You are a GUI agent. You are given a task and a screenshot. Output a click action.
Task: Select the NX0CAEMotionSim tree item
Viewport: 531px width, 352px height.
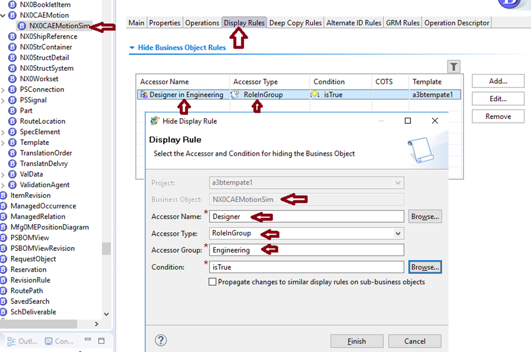coord(59,26)
